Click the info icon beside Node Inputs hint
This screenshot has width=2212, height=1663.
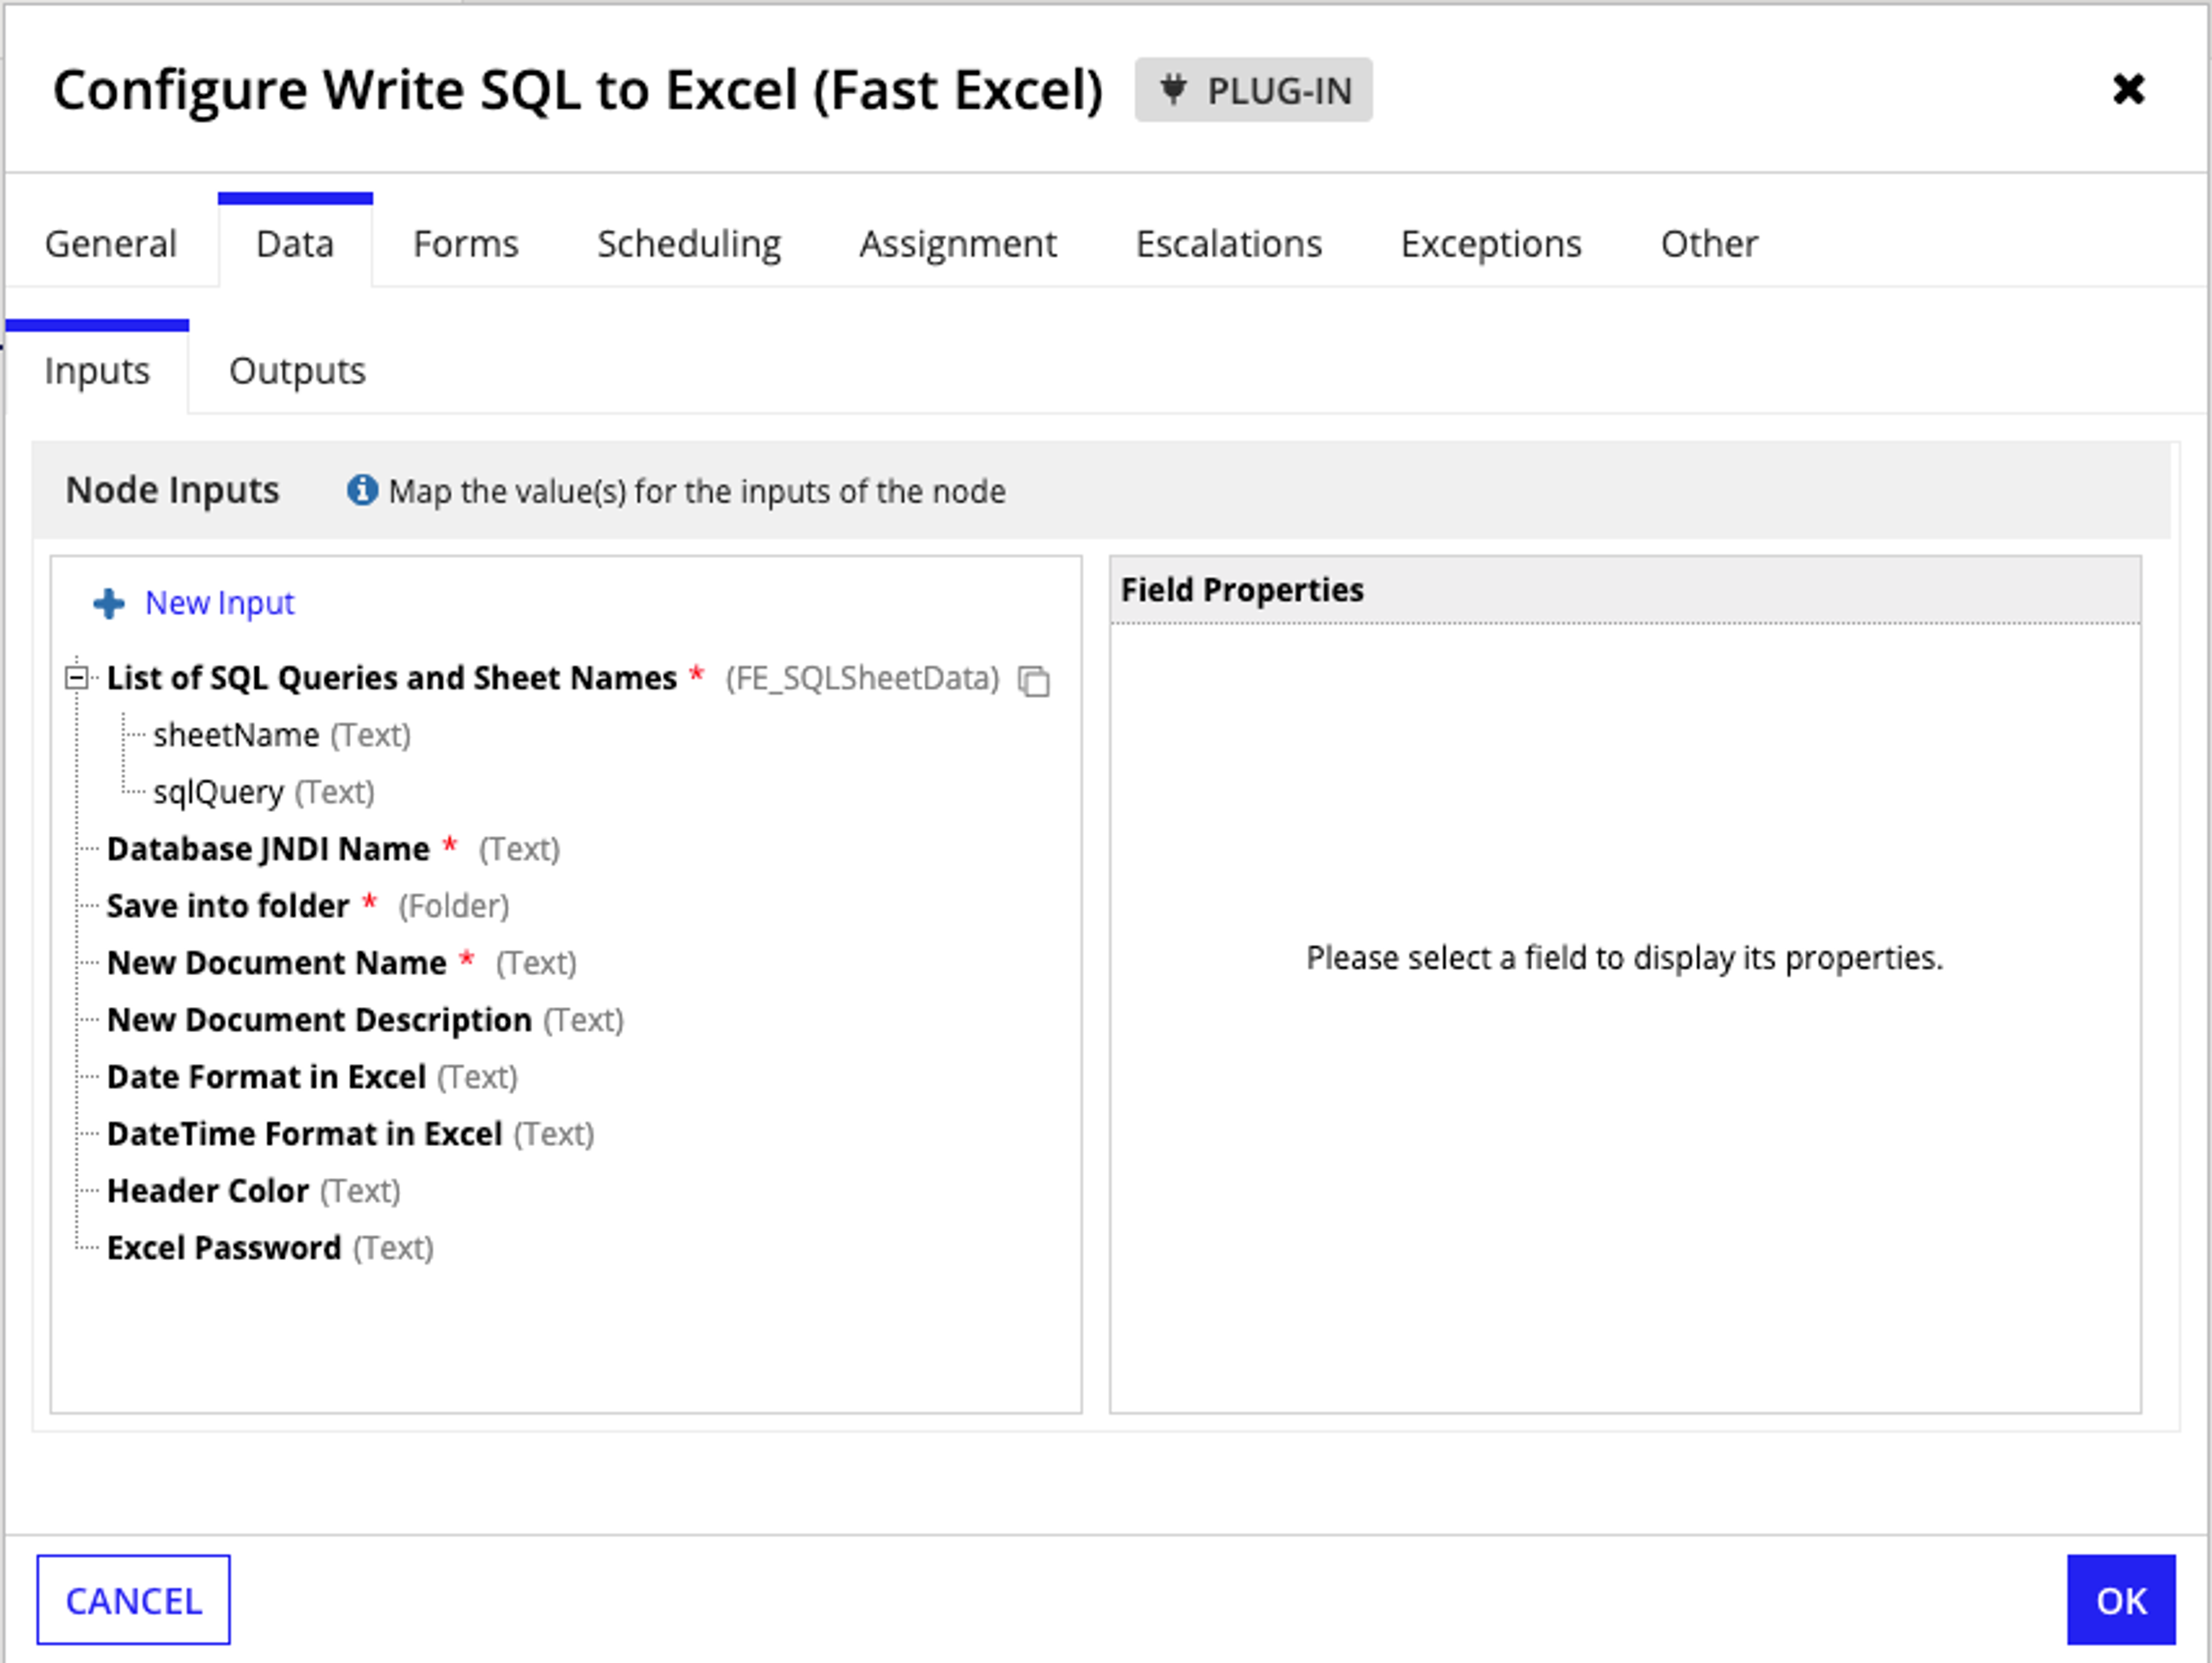pyautogui.click(x=362, y=490)
